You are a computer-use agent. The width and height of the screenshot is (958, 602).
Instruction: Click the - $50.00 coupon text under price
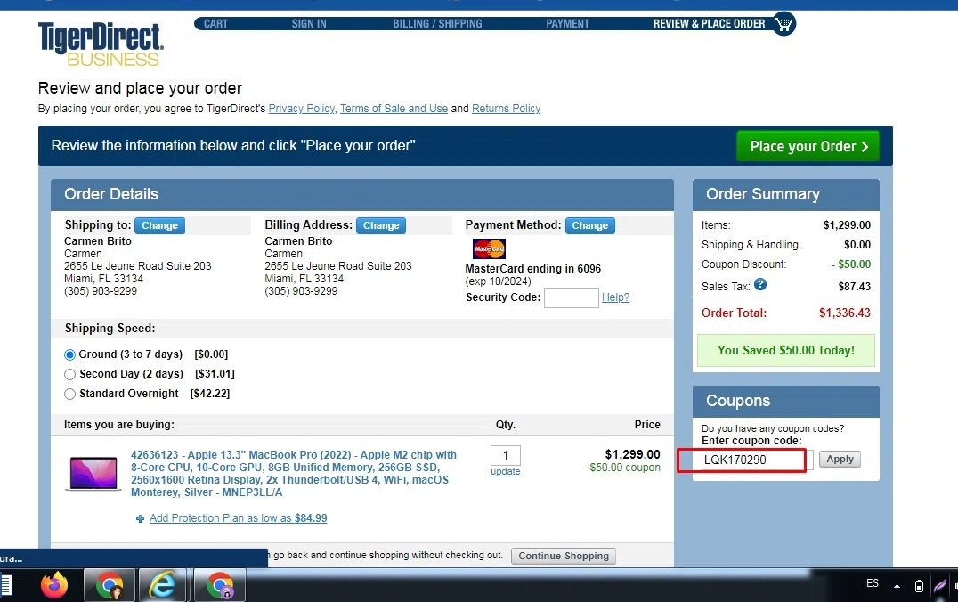point(622,468)
